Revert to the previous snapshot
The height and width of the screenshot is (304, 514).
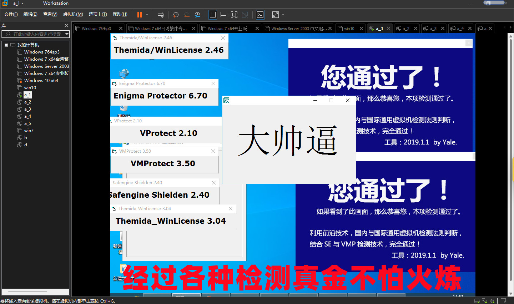[x=187, y=15]
